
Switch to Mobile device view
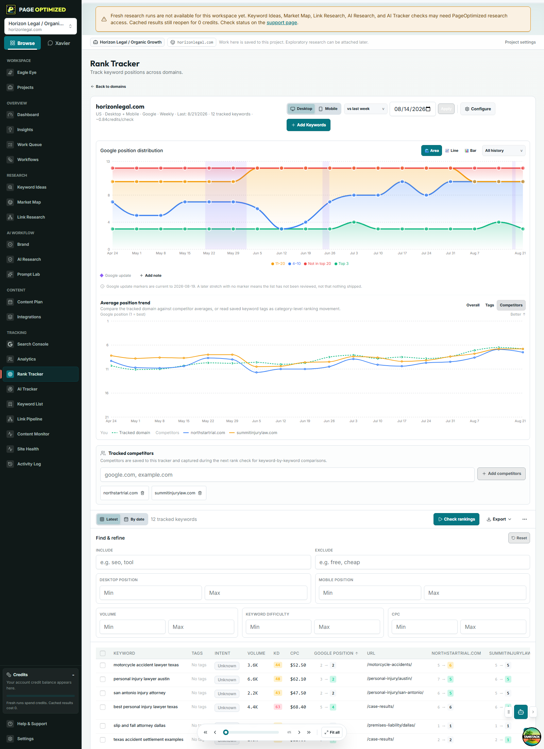pos(328,109)
